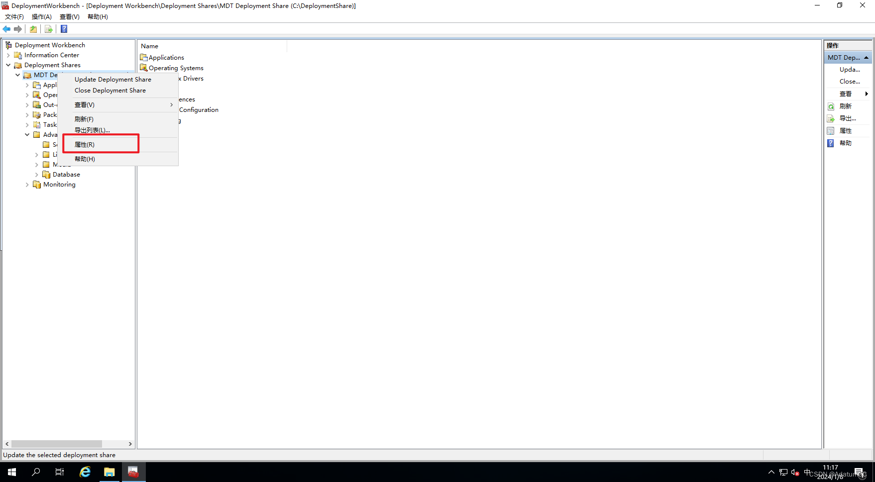
Task: Click the Monitoring folder icon in tree
Action: pos(37,185)
